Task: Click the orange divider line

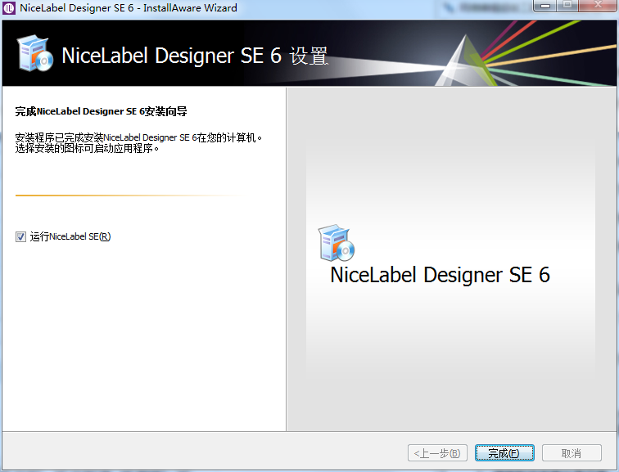Action: click(x=123, y=196)
